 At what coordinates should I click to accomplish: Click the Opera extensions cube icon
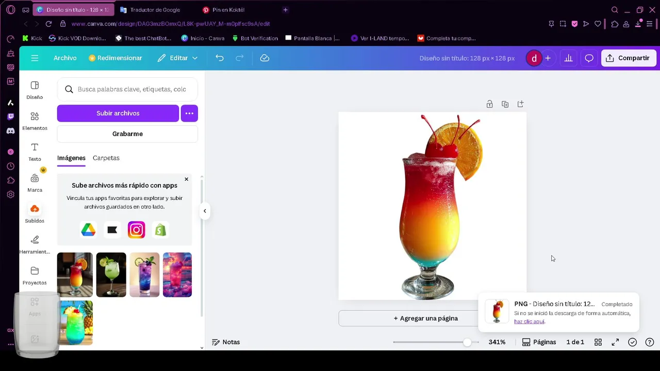615,24
